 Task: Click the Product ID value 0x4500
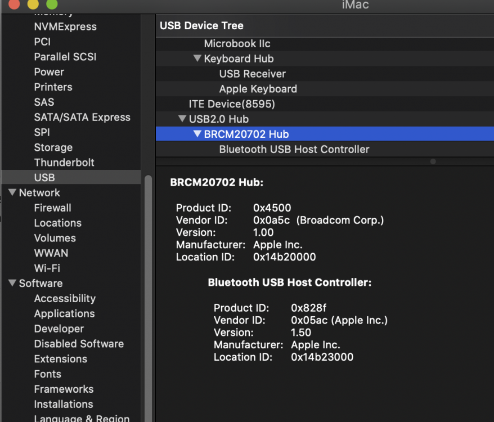coord(272,208)
